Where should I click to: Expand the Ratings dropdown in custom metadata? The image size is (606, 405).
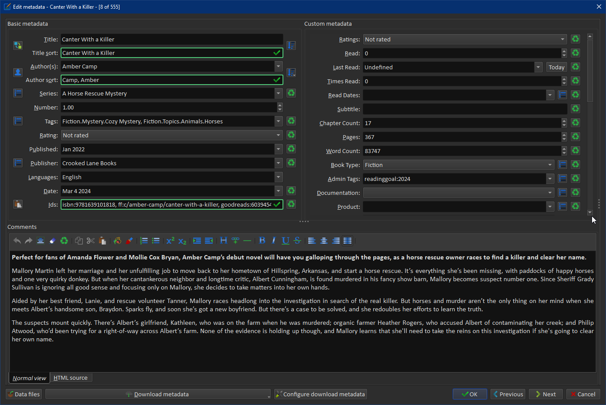point(562,39)
